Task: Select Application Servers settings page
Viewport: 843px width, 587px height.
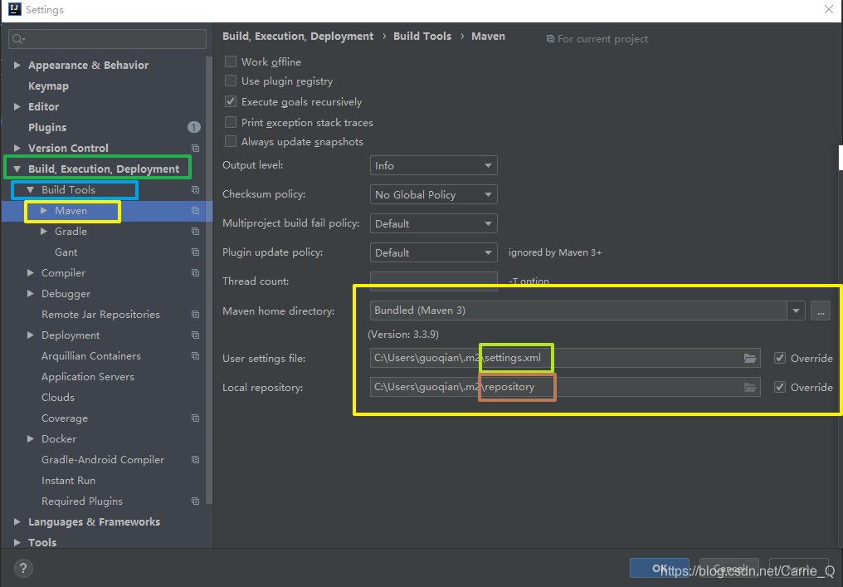Action: pos(88,377)
